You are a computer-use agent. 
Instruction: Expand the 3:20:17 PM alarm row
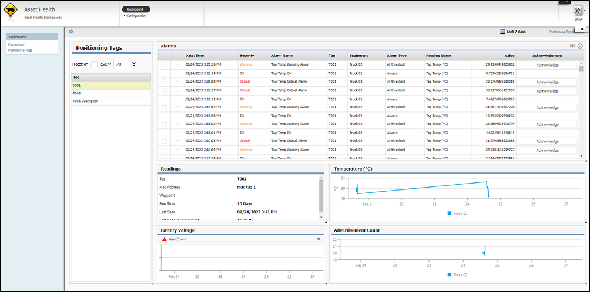click(x=177, y=90)
